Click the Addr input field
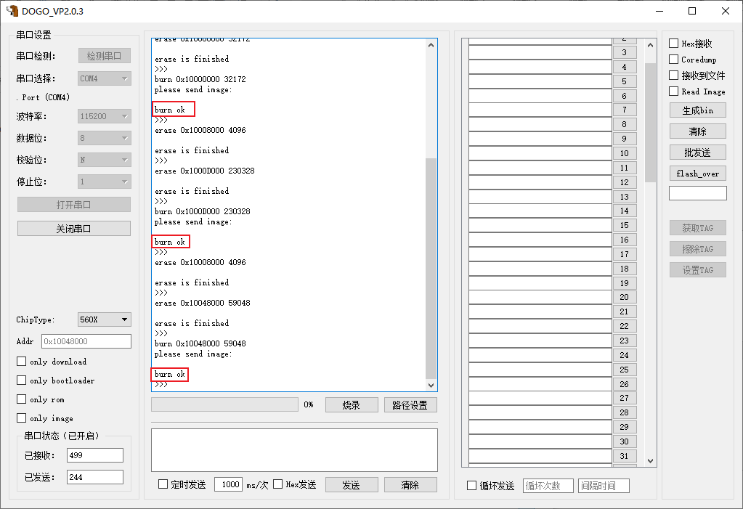This screenshot has height=509, width=743. coord(86,341)
